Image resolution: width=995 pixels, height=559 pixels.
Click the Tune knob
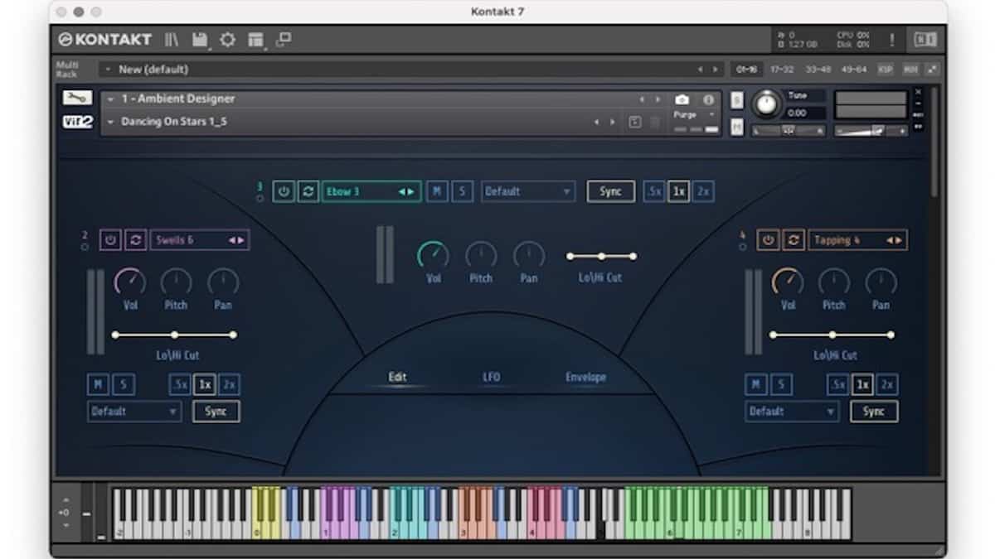(767, 104)
